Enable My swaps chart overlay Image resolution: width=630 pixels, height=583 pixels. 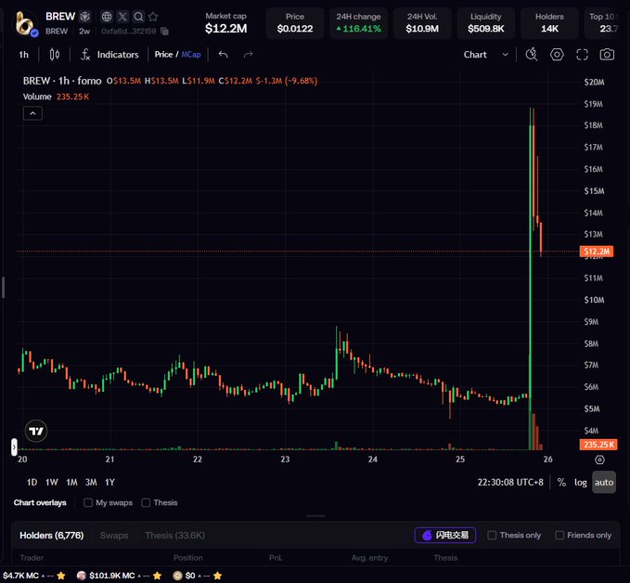coord(88,502)
